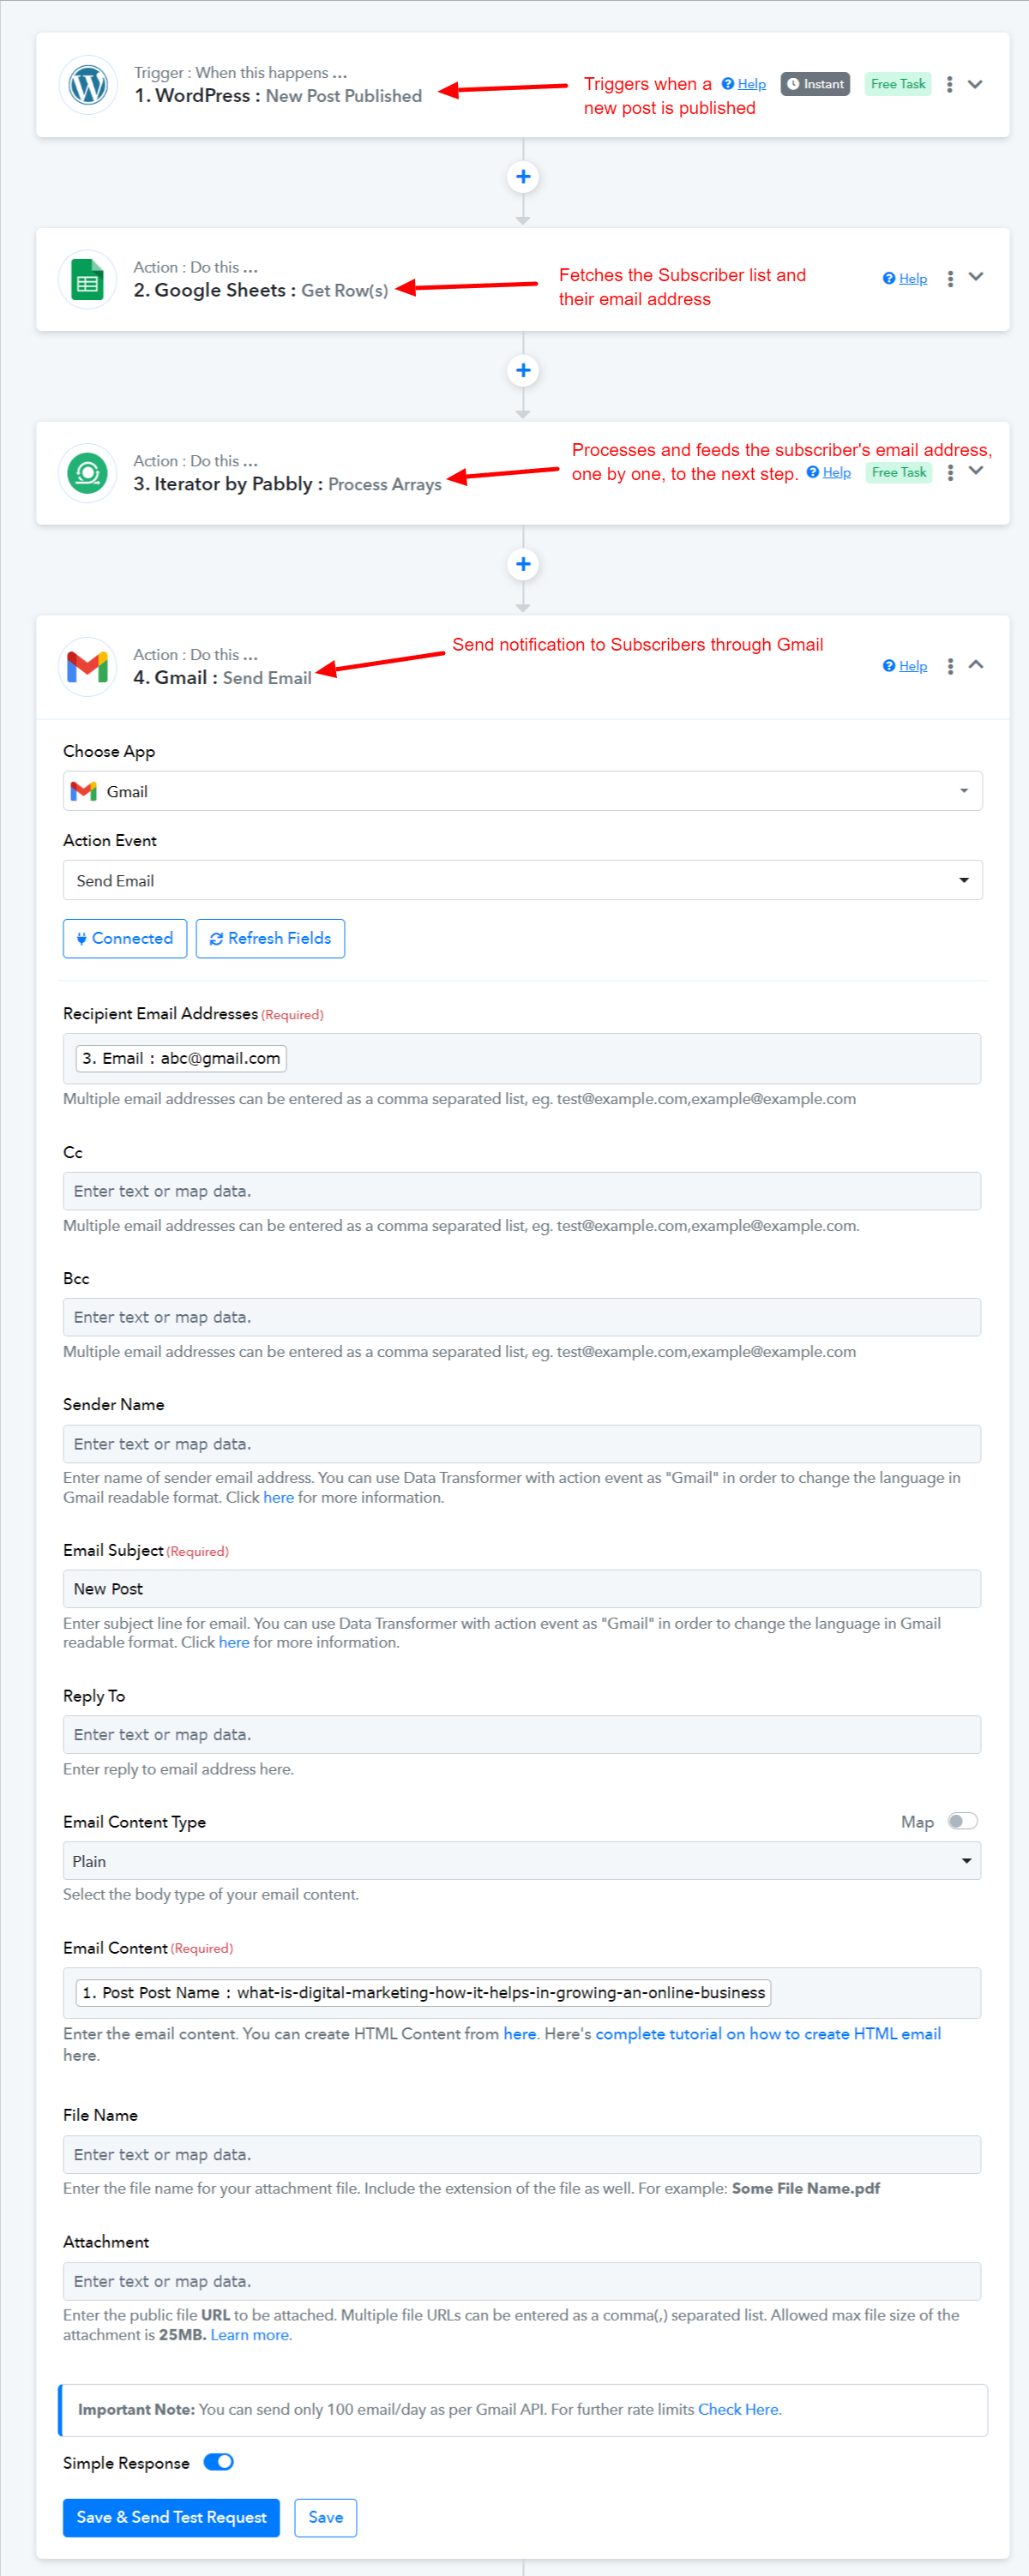Add step after Iterator using plus icon
The width and height of the screenshot is (1029, 2576).
tap(523, 564)
